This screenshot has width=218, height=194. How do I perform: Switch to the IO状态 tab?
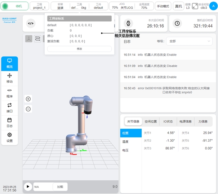(x=168, y=122)
